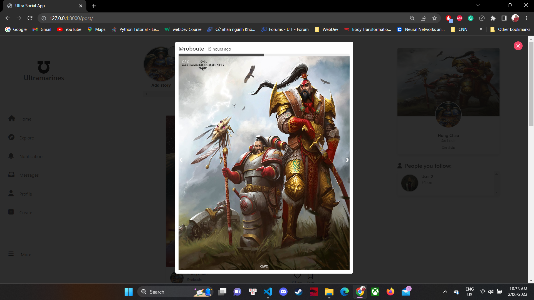Toggle Chrome side panel
This screenshot has height=300, width=534.
[504, 18]
